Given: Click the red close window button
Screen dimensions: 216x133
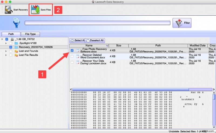Looking at the screenshot, I should click(x=2, y=2).
